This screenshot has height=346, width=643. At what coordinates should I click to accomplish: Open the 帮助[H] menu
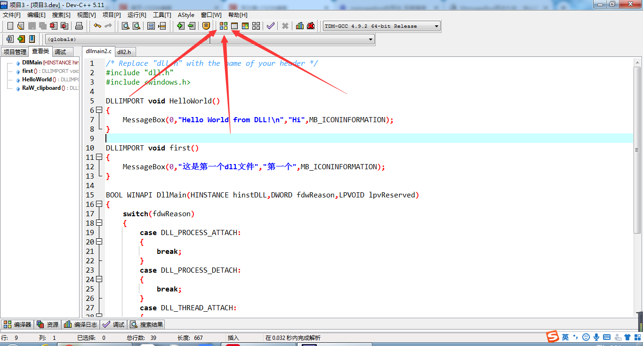point(238,15)
